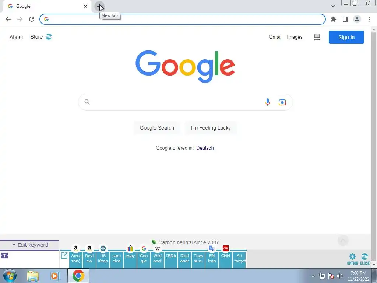Screen dimensions: 377x283
Task: Search by image with camera icon
Action: tap(282, 102)
